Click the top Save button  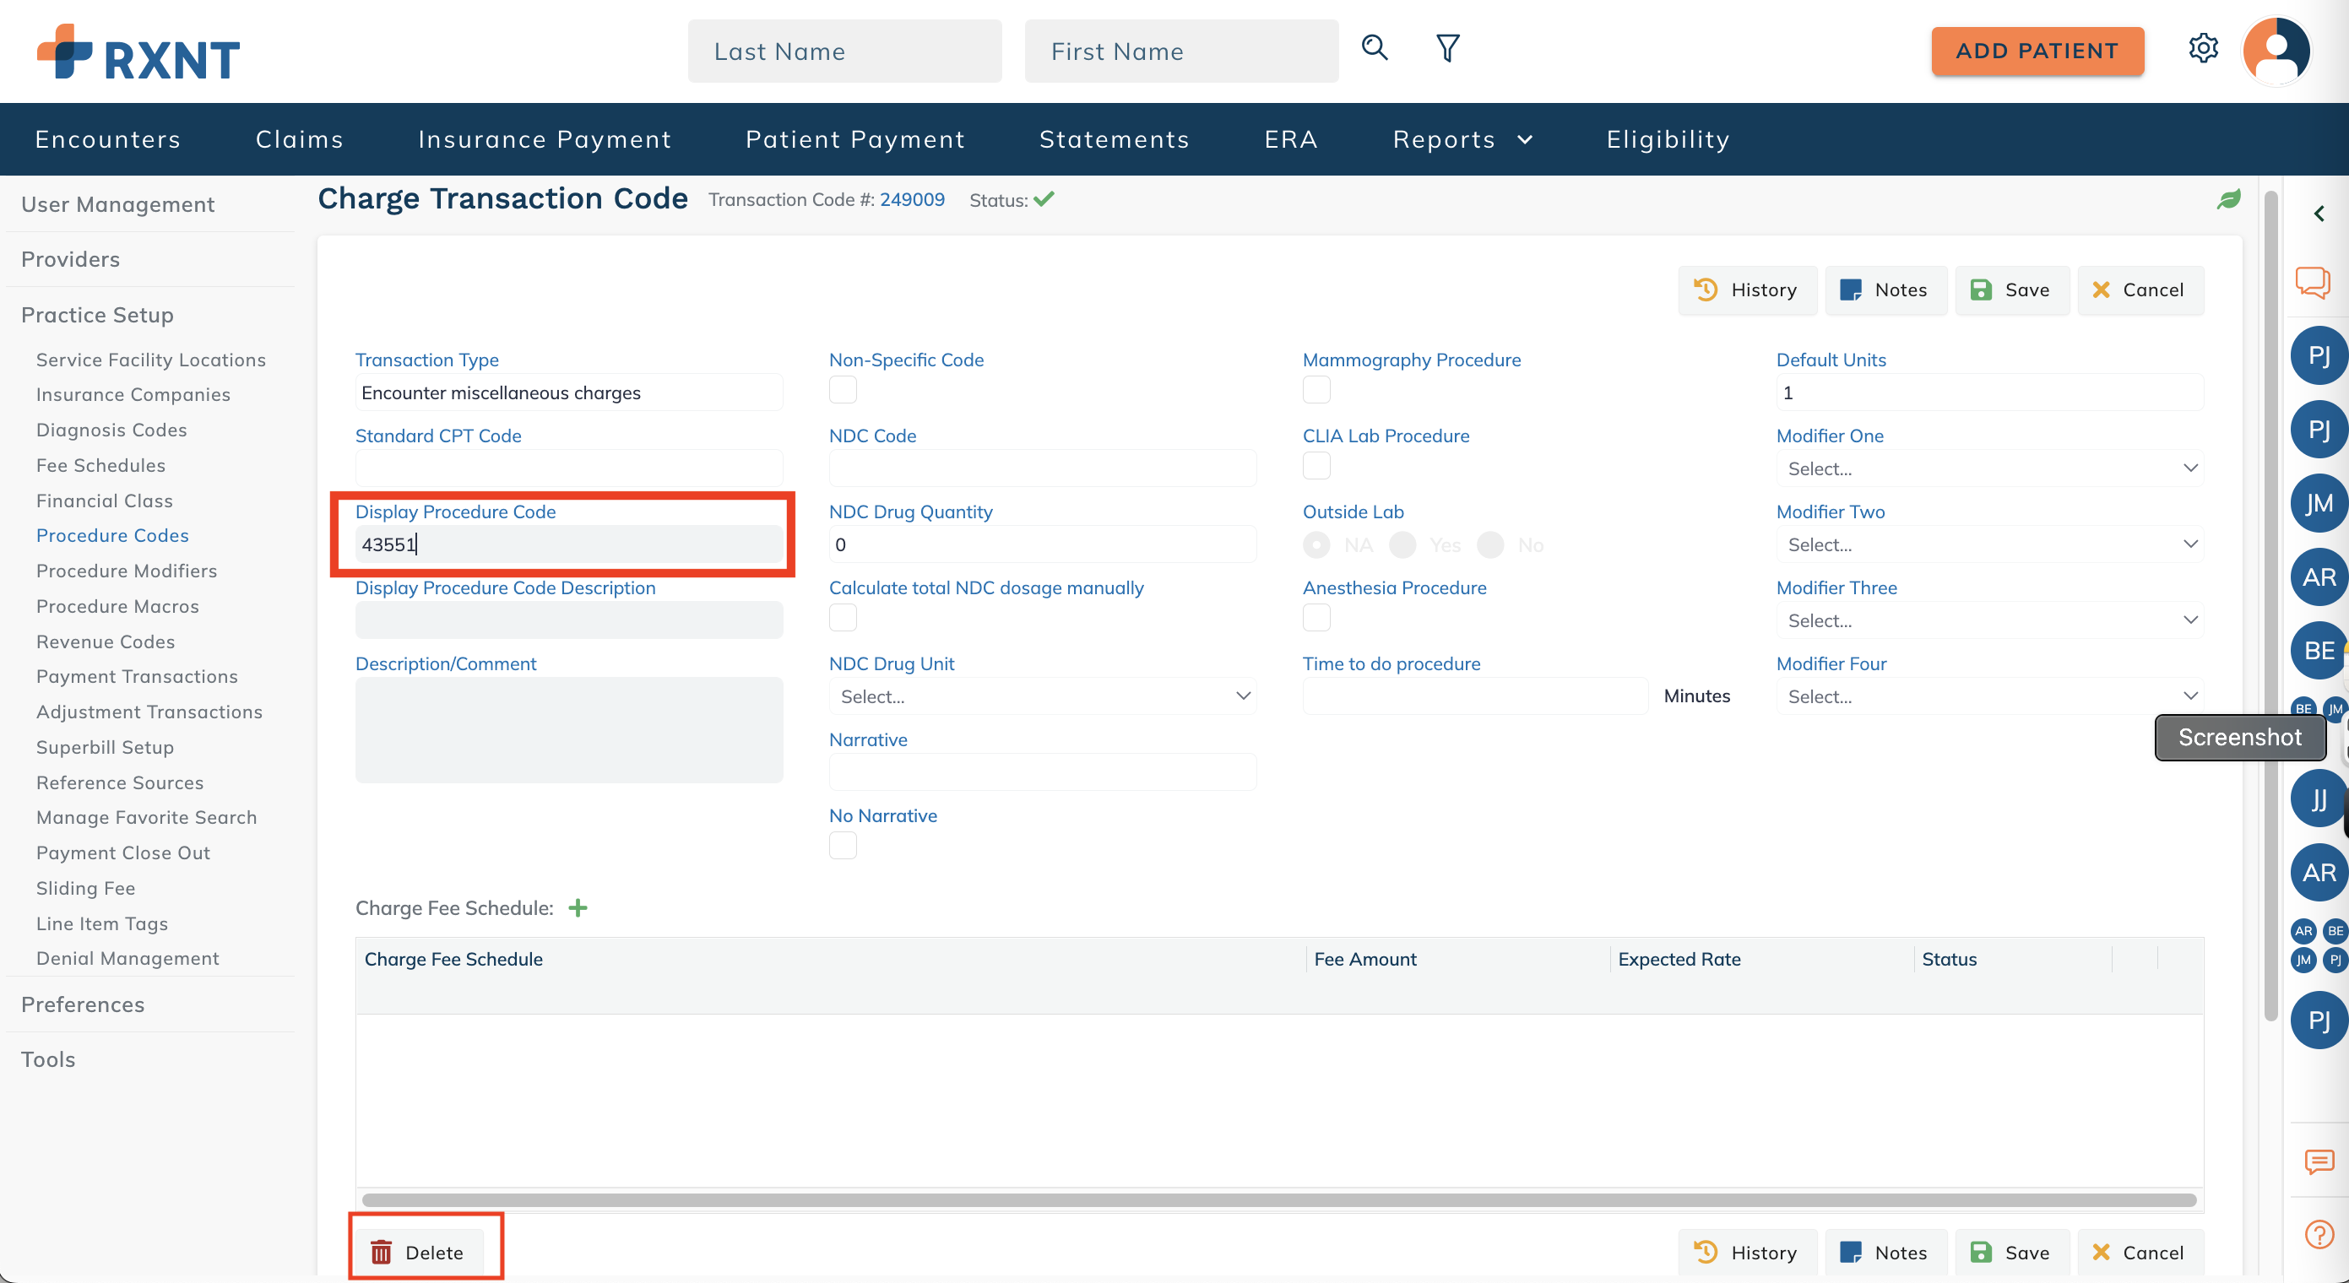[x=2010, y=290]
